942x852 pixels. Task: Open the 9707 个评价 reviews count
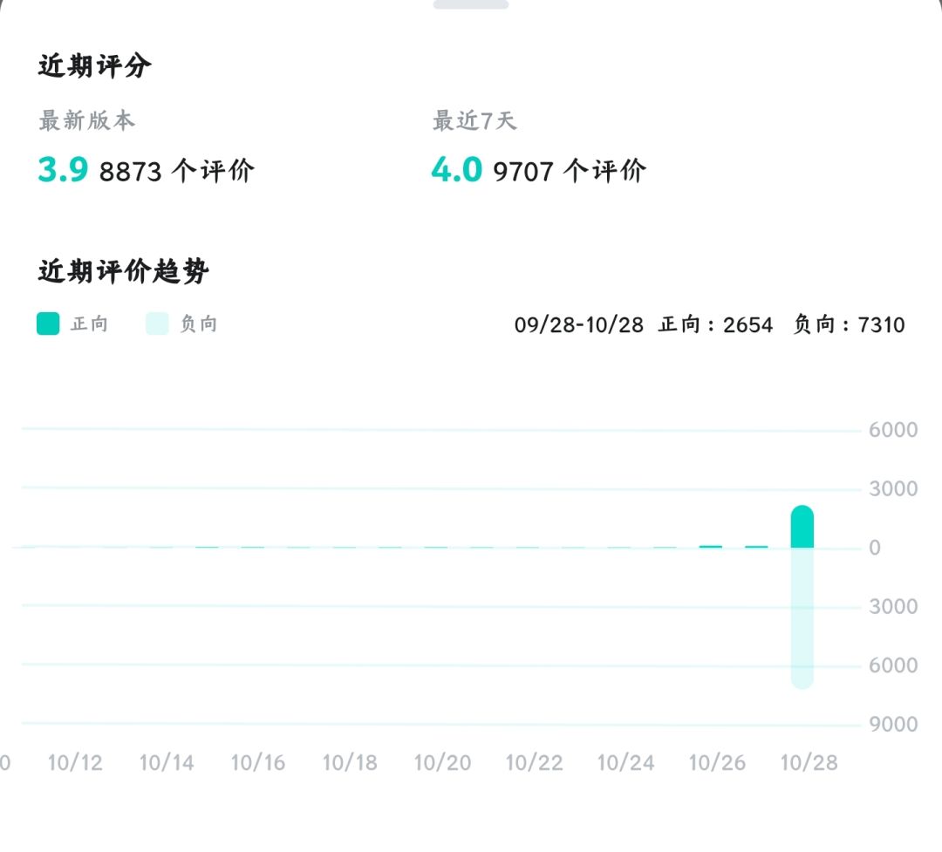point(570,171)
